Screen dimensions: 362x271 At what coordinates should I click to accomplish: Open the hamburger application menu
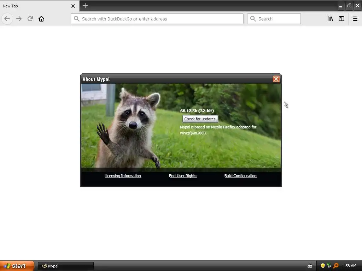[x=355, y=19]
